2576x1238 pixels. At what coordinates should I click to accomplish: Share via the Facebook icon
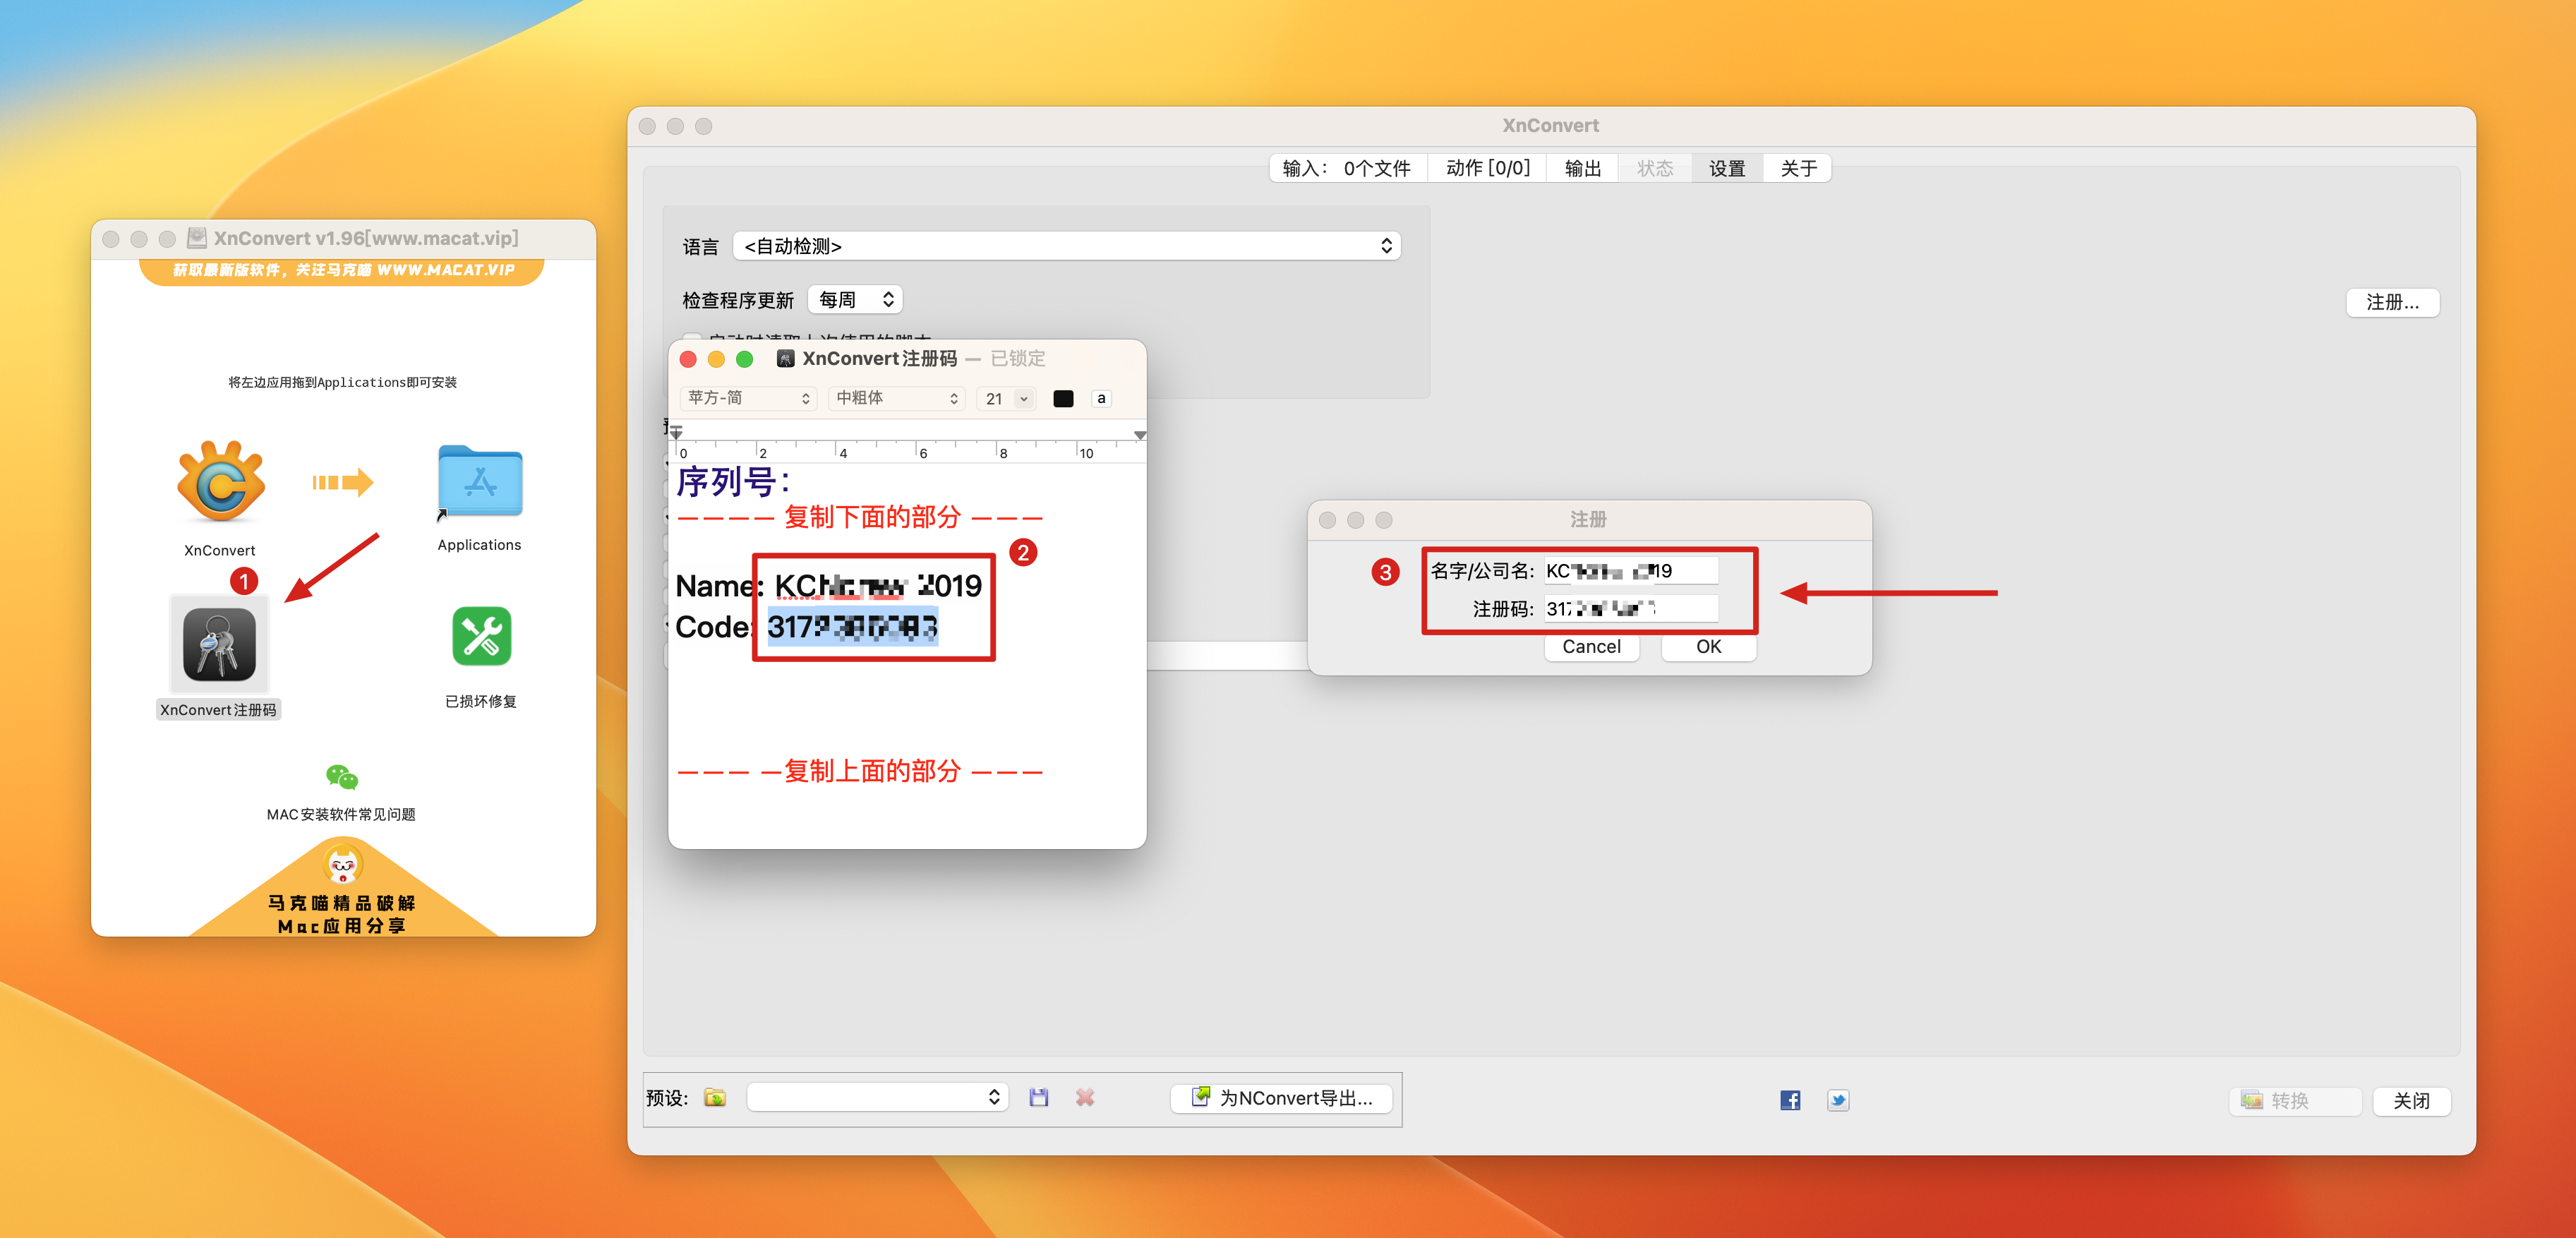1790,1100
